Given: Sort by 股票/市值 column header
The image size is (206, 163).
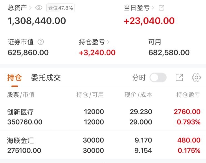Looking at the screenshot, I should 21,95.
